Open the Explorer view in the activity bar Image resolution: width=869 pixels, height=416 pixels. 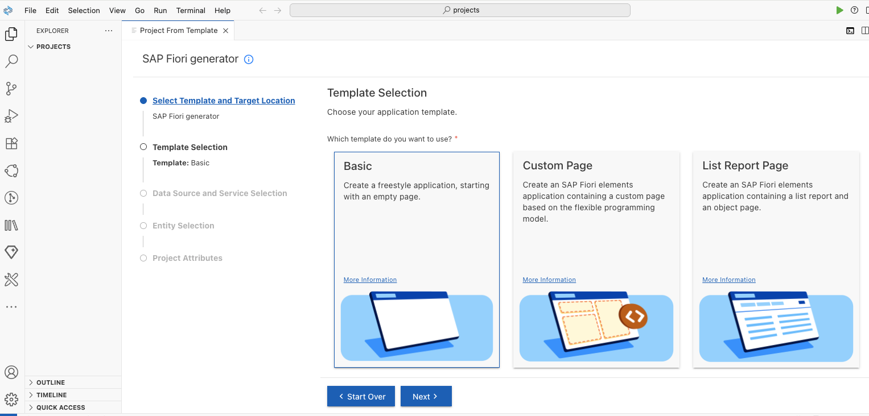click(11, 34)
